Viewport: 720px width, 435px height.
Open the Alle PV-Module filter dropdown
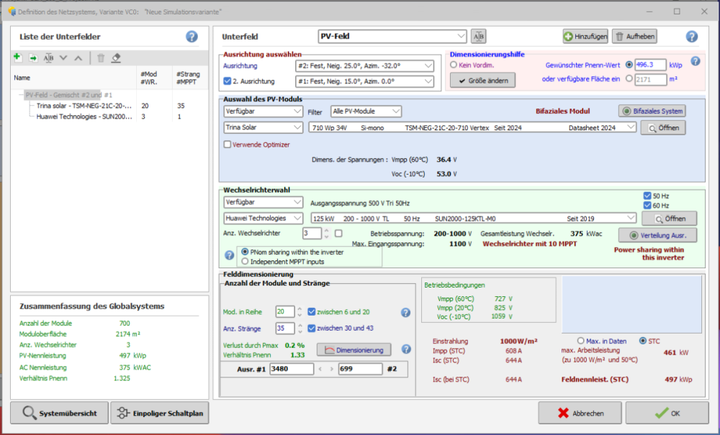[x=365, y=111]
